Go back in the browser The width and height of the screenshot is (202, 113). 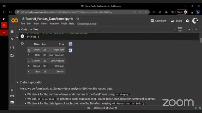(x=4, y=12)
